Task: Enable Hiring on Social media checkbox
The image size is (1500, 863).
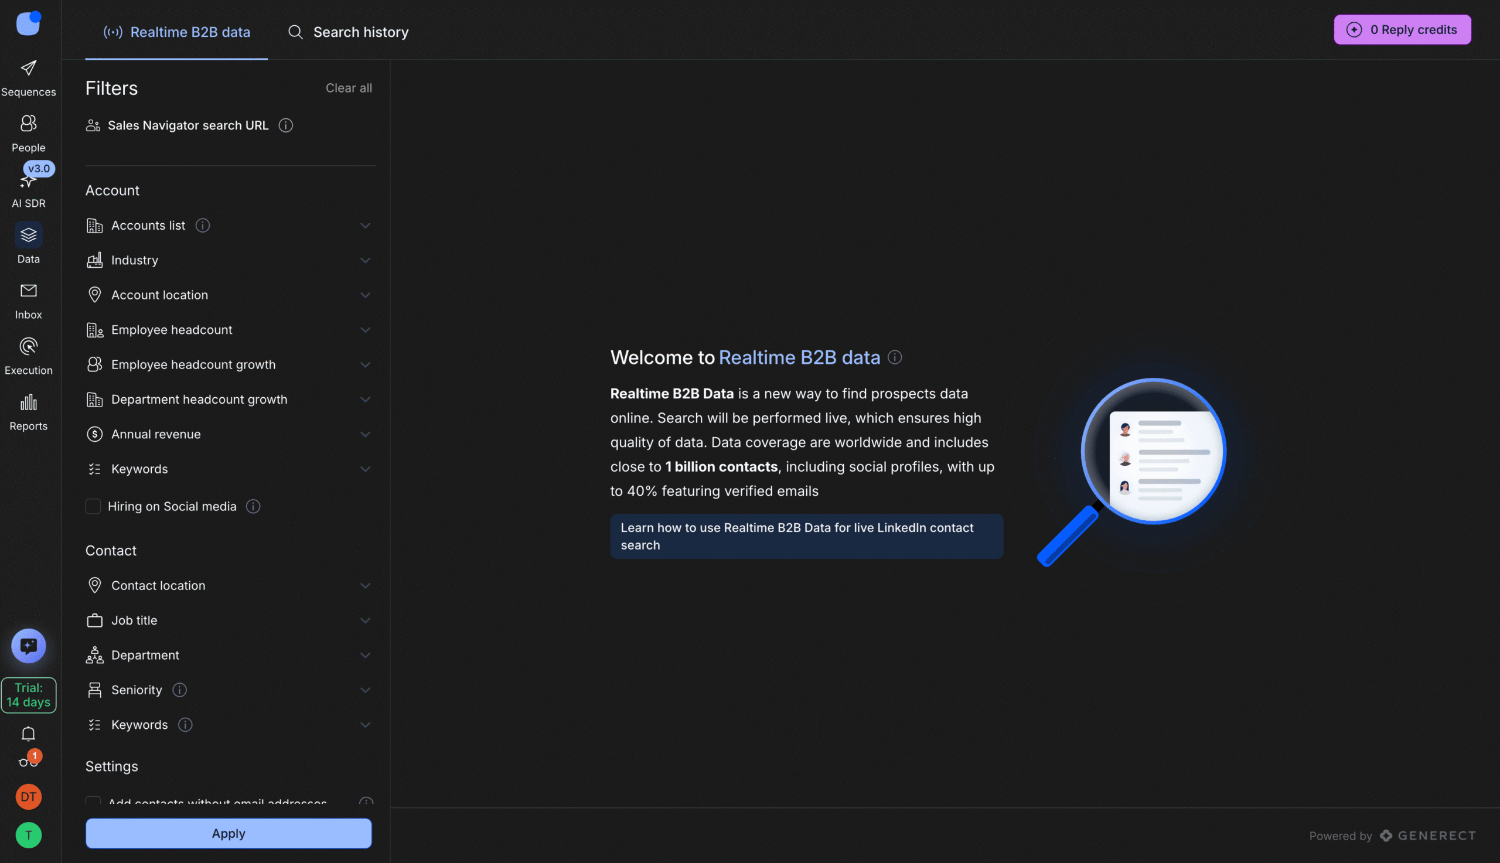Action: click(x=93, y=506)
